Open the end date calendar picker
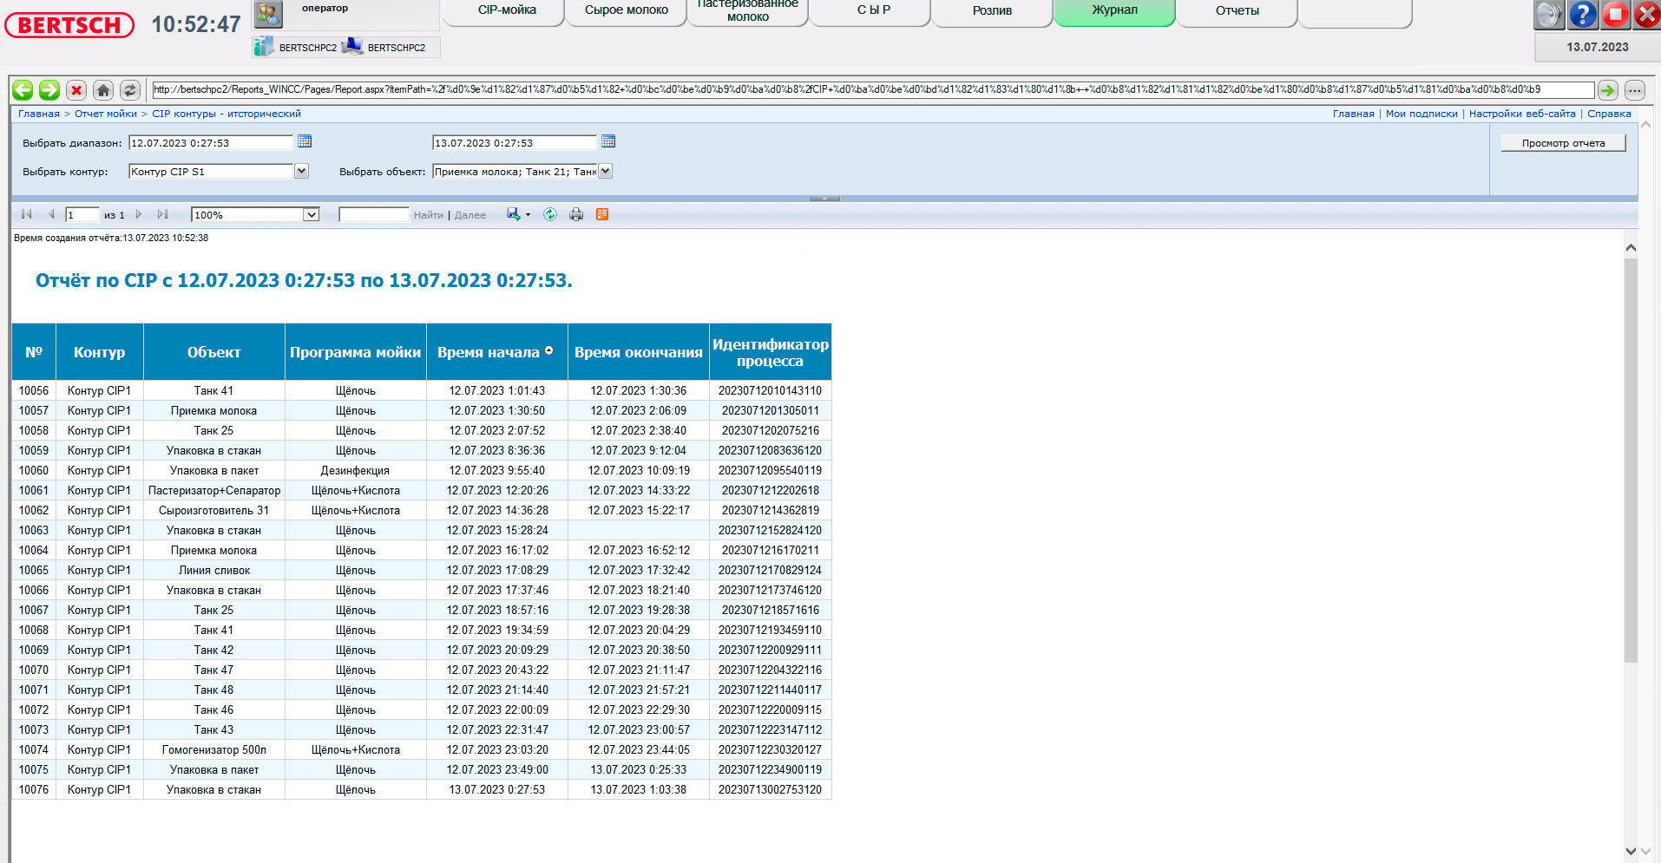 (608, 141)
